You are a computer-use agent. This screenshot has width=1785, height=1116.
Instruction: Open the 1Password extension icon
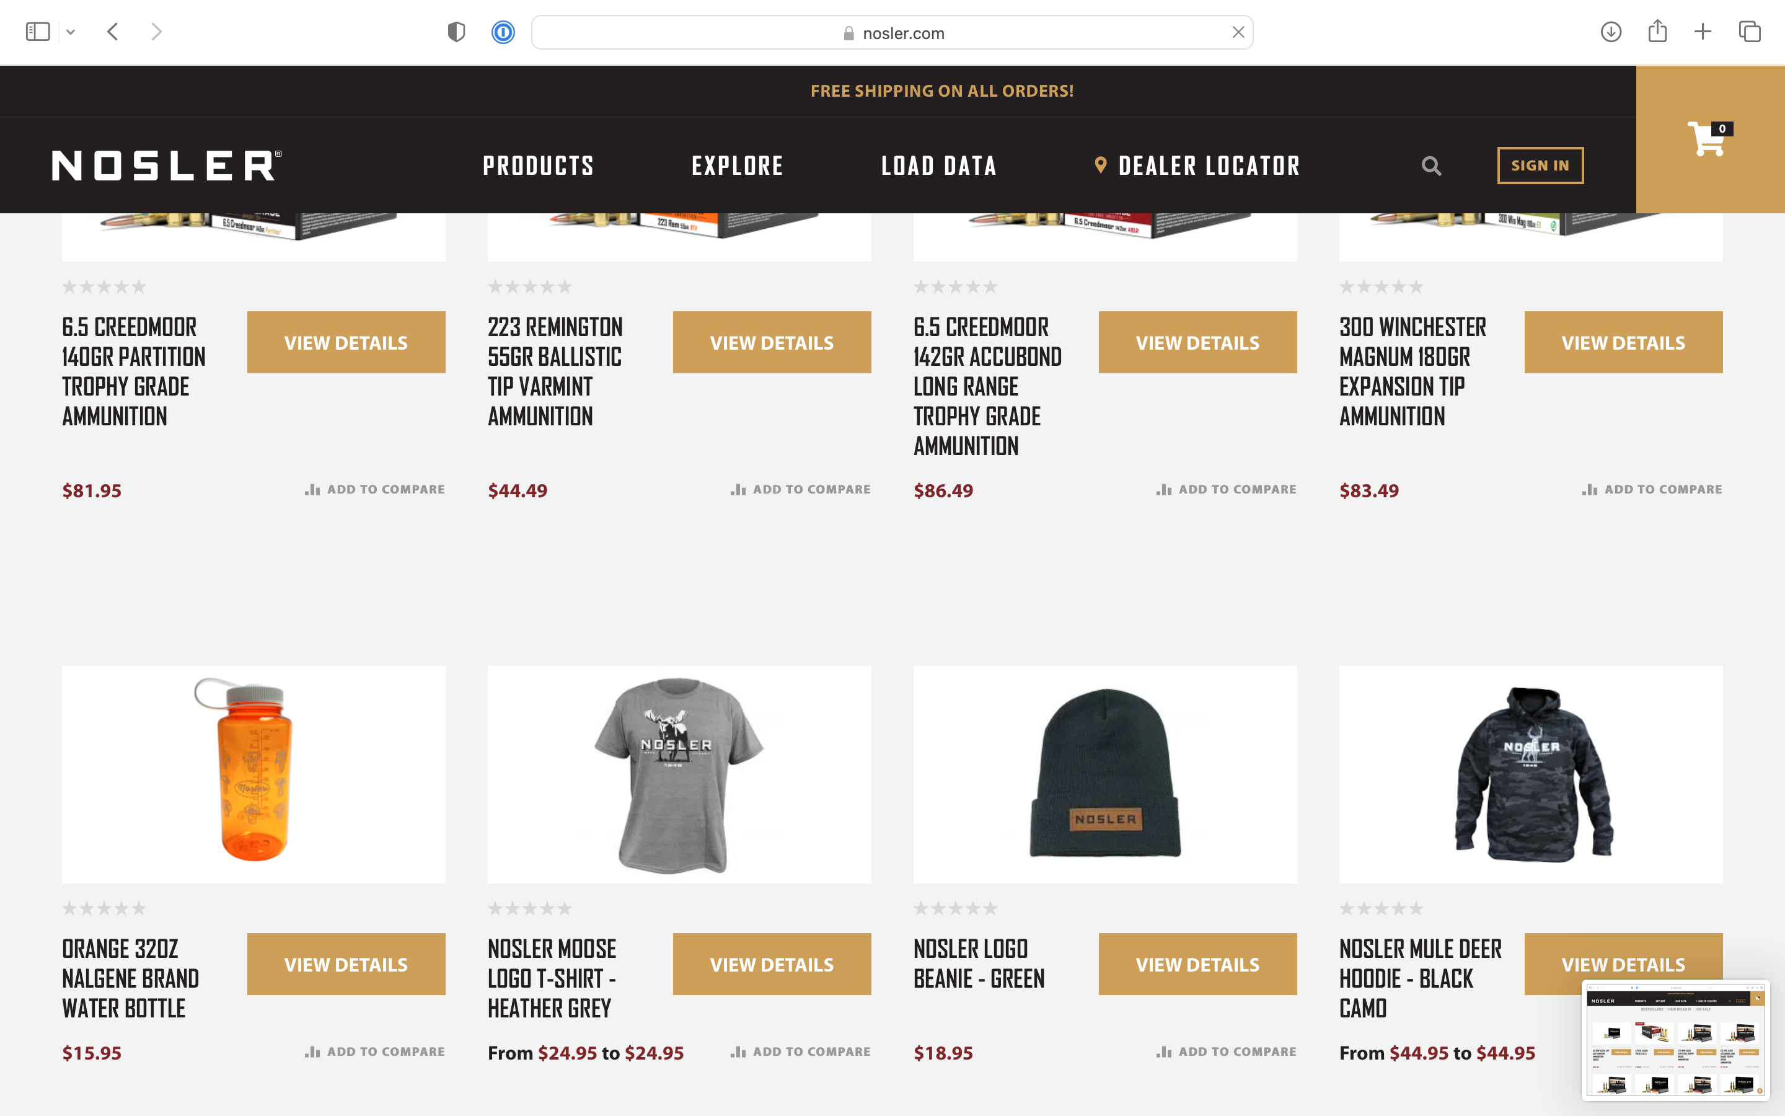(503, 32)
